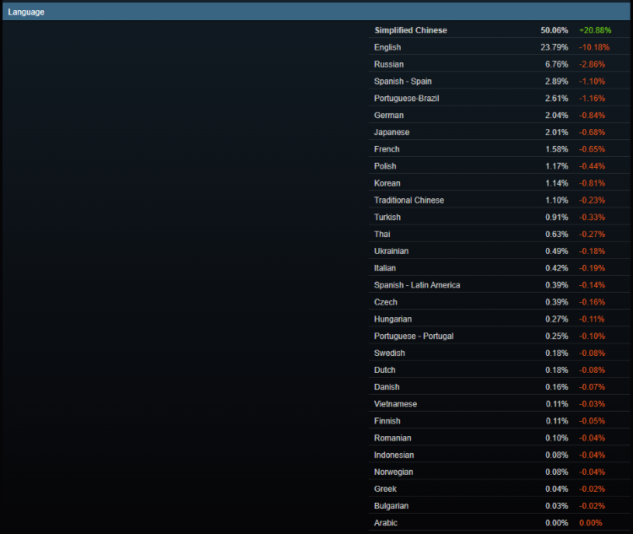Click the 2.89% share value
The height and width of the screenshot is (534, 633).
[557, 81]
